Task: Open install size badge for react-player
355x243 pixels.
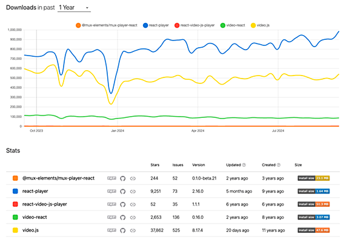Action: coord(314,191)
